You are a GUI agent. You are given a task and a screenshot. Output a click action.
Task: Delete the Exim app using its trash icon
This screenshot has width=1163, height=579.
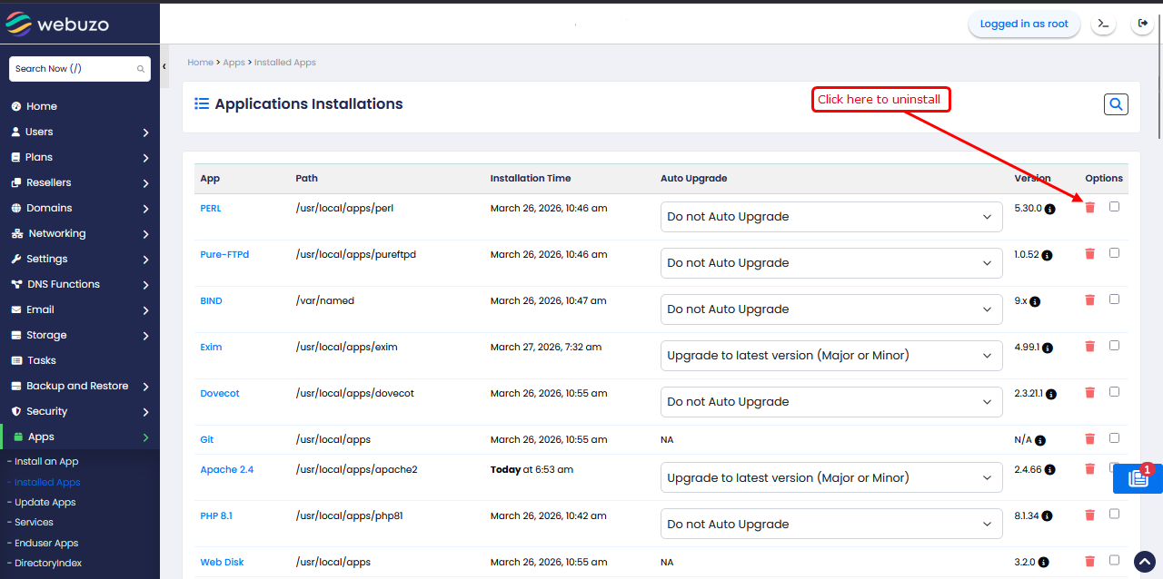[1089, 347]
